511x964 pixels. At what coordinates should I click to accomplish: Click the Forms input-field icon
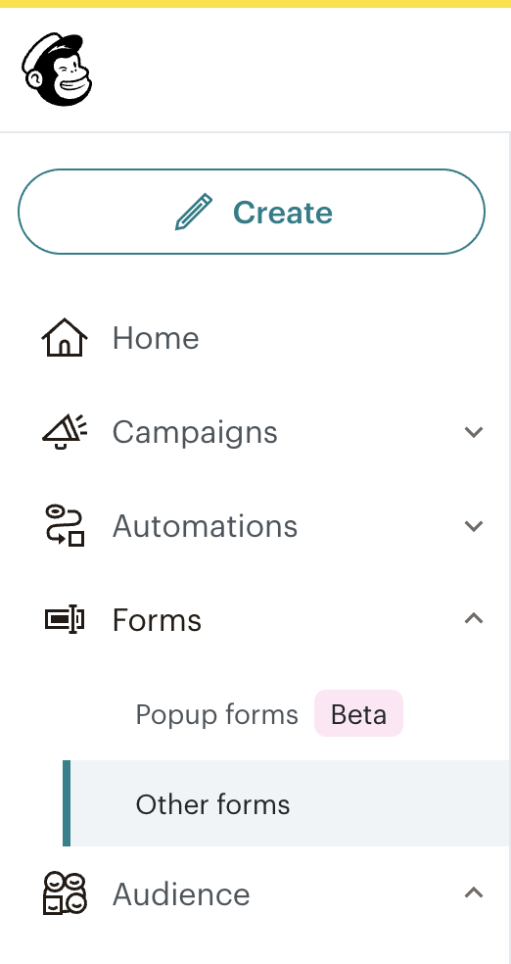click(x=65, y=619)
